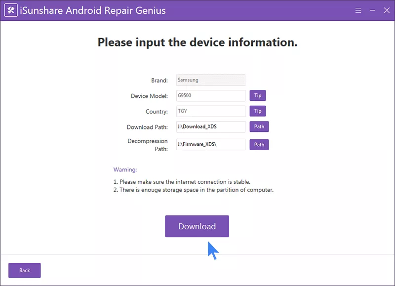Click the 'Warning:' label text
The width and height of the screenshot is (395, 286).
pyautogui.click(x=125, y=169)
